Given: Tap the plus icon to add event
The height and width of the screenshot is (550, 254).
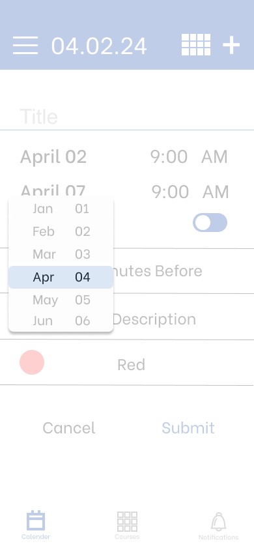Looking at the screenshot, I should click(231, 45).
